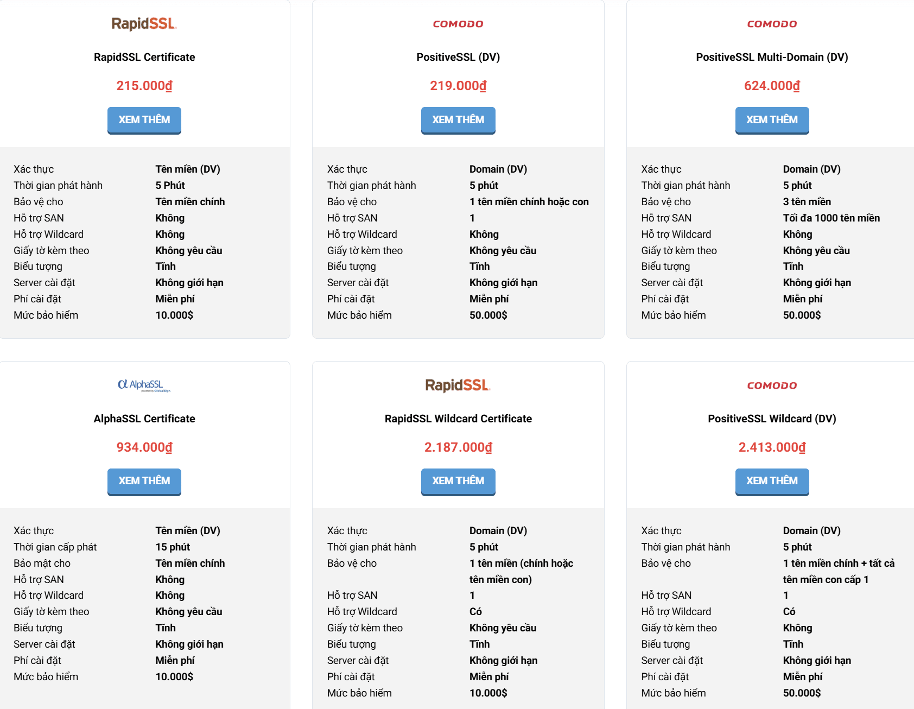914x709 pixels.
Task: View more on PositiveSSL Multi-Domain card
Action: [772, 120]
